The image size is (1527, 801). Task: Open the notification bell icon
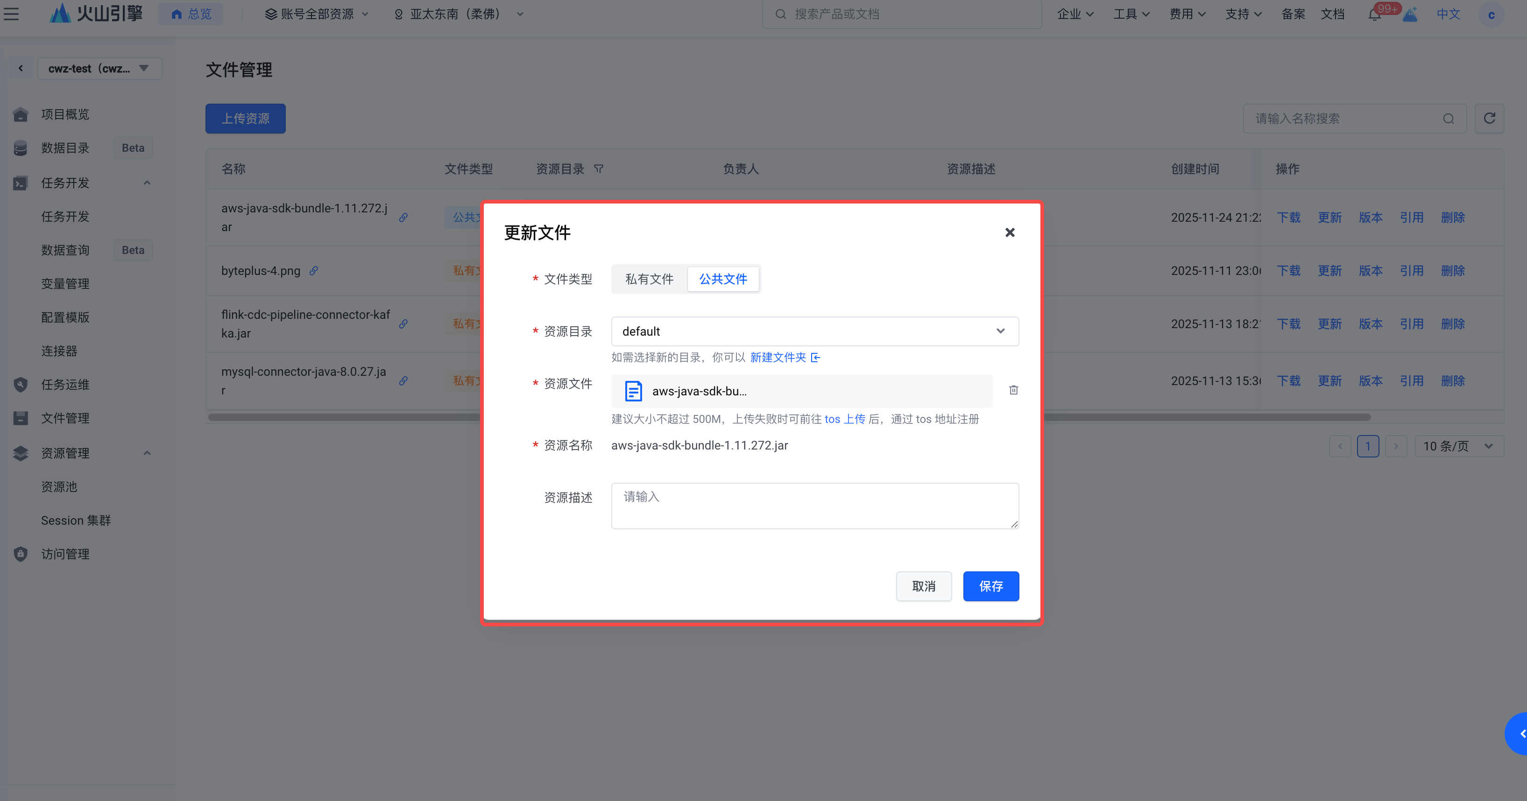pyautogui.click(x=1374, y=14)
